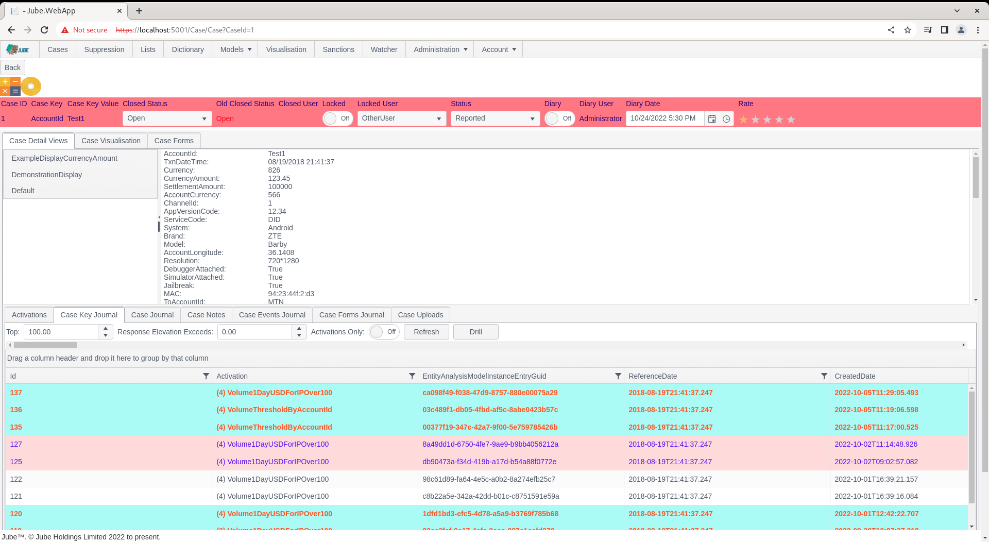The width and height of the screenshot is (989, 542).
Task: Switch to the Case Visualisation tab
Action: (111, 141)
